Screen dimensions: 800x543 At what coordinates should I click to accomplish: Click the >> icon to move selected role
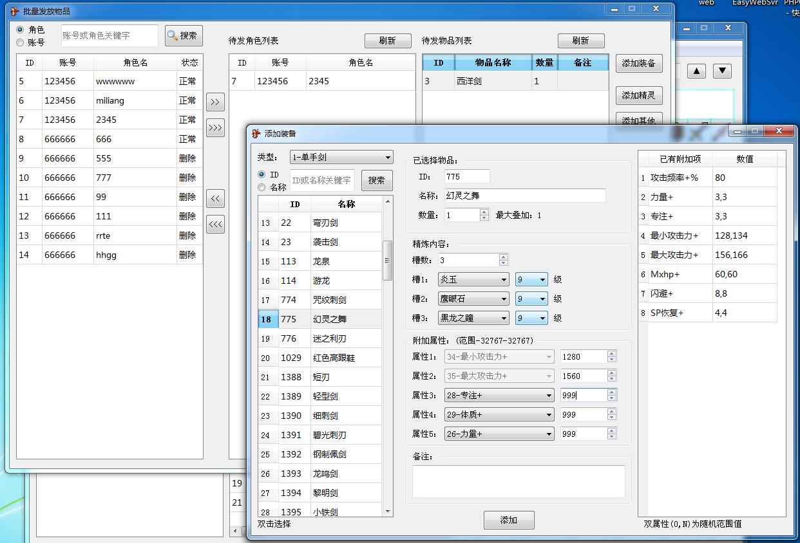point(215,101)
